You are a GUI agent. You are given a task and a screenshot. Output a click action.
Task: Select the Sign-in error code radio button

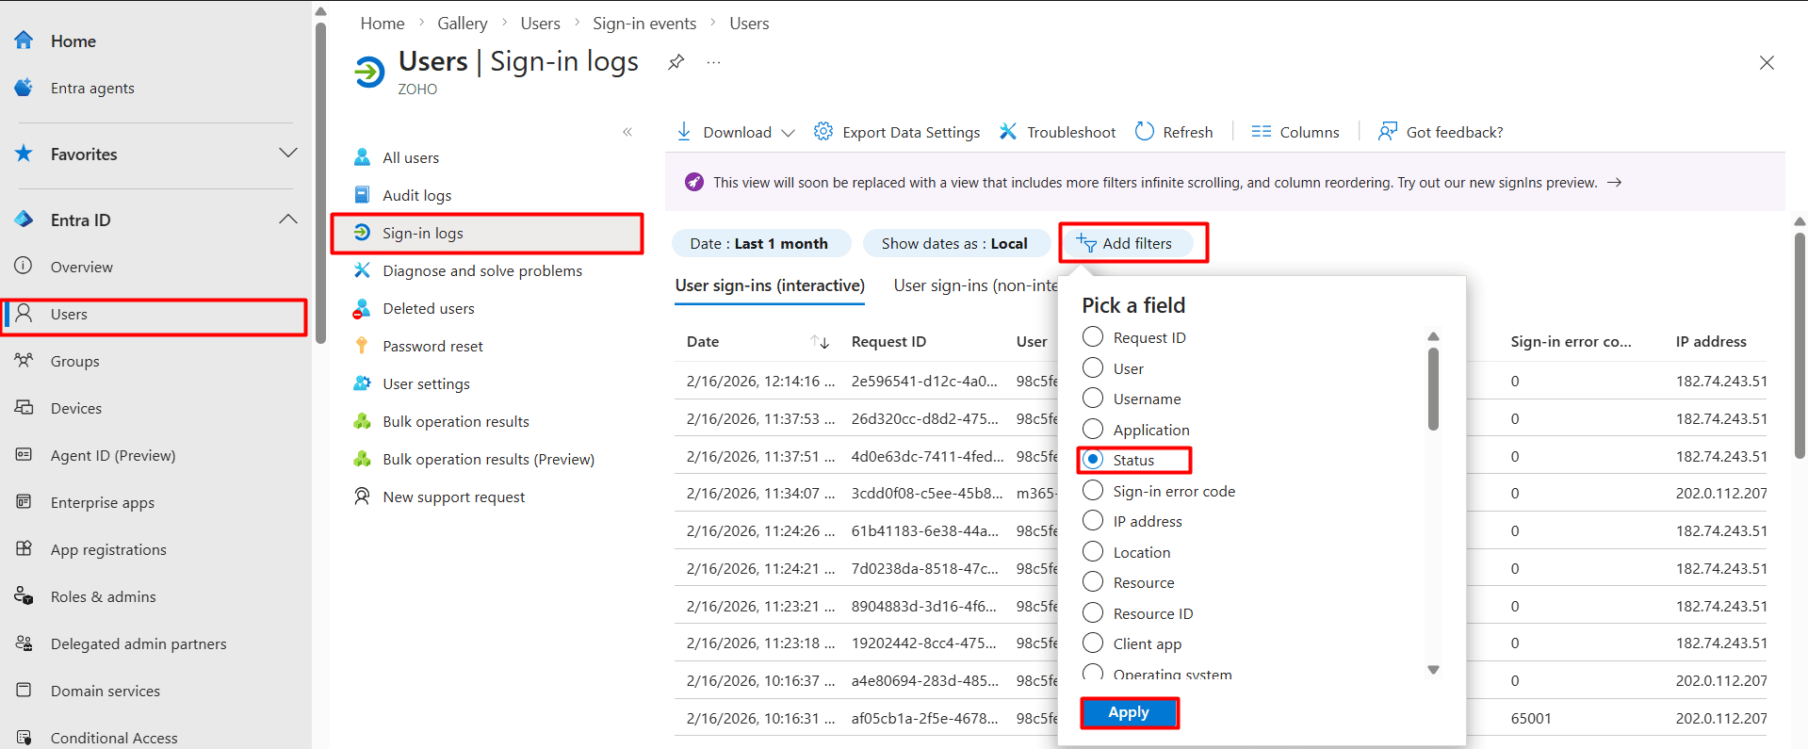coord(1093,490)
